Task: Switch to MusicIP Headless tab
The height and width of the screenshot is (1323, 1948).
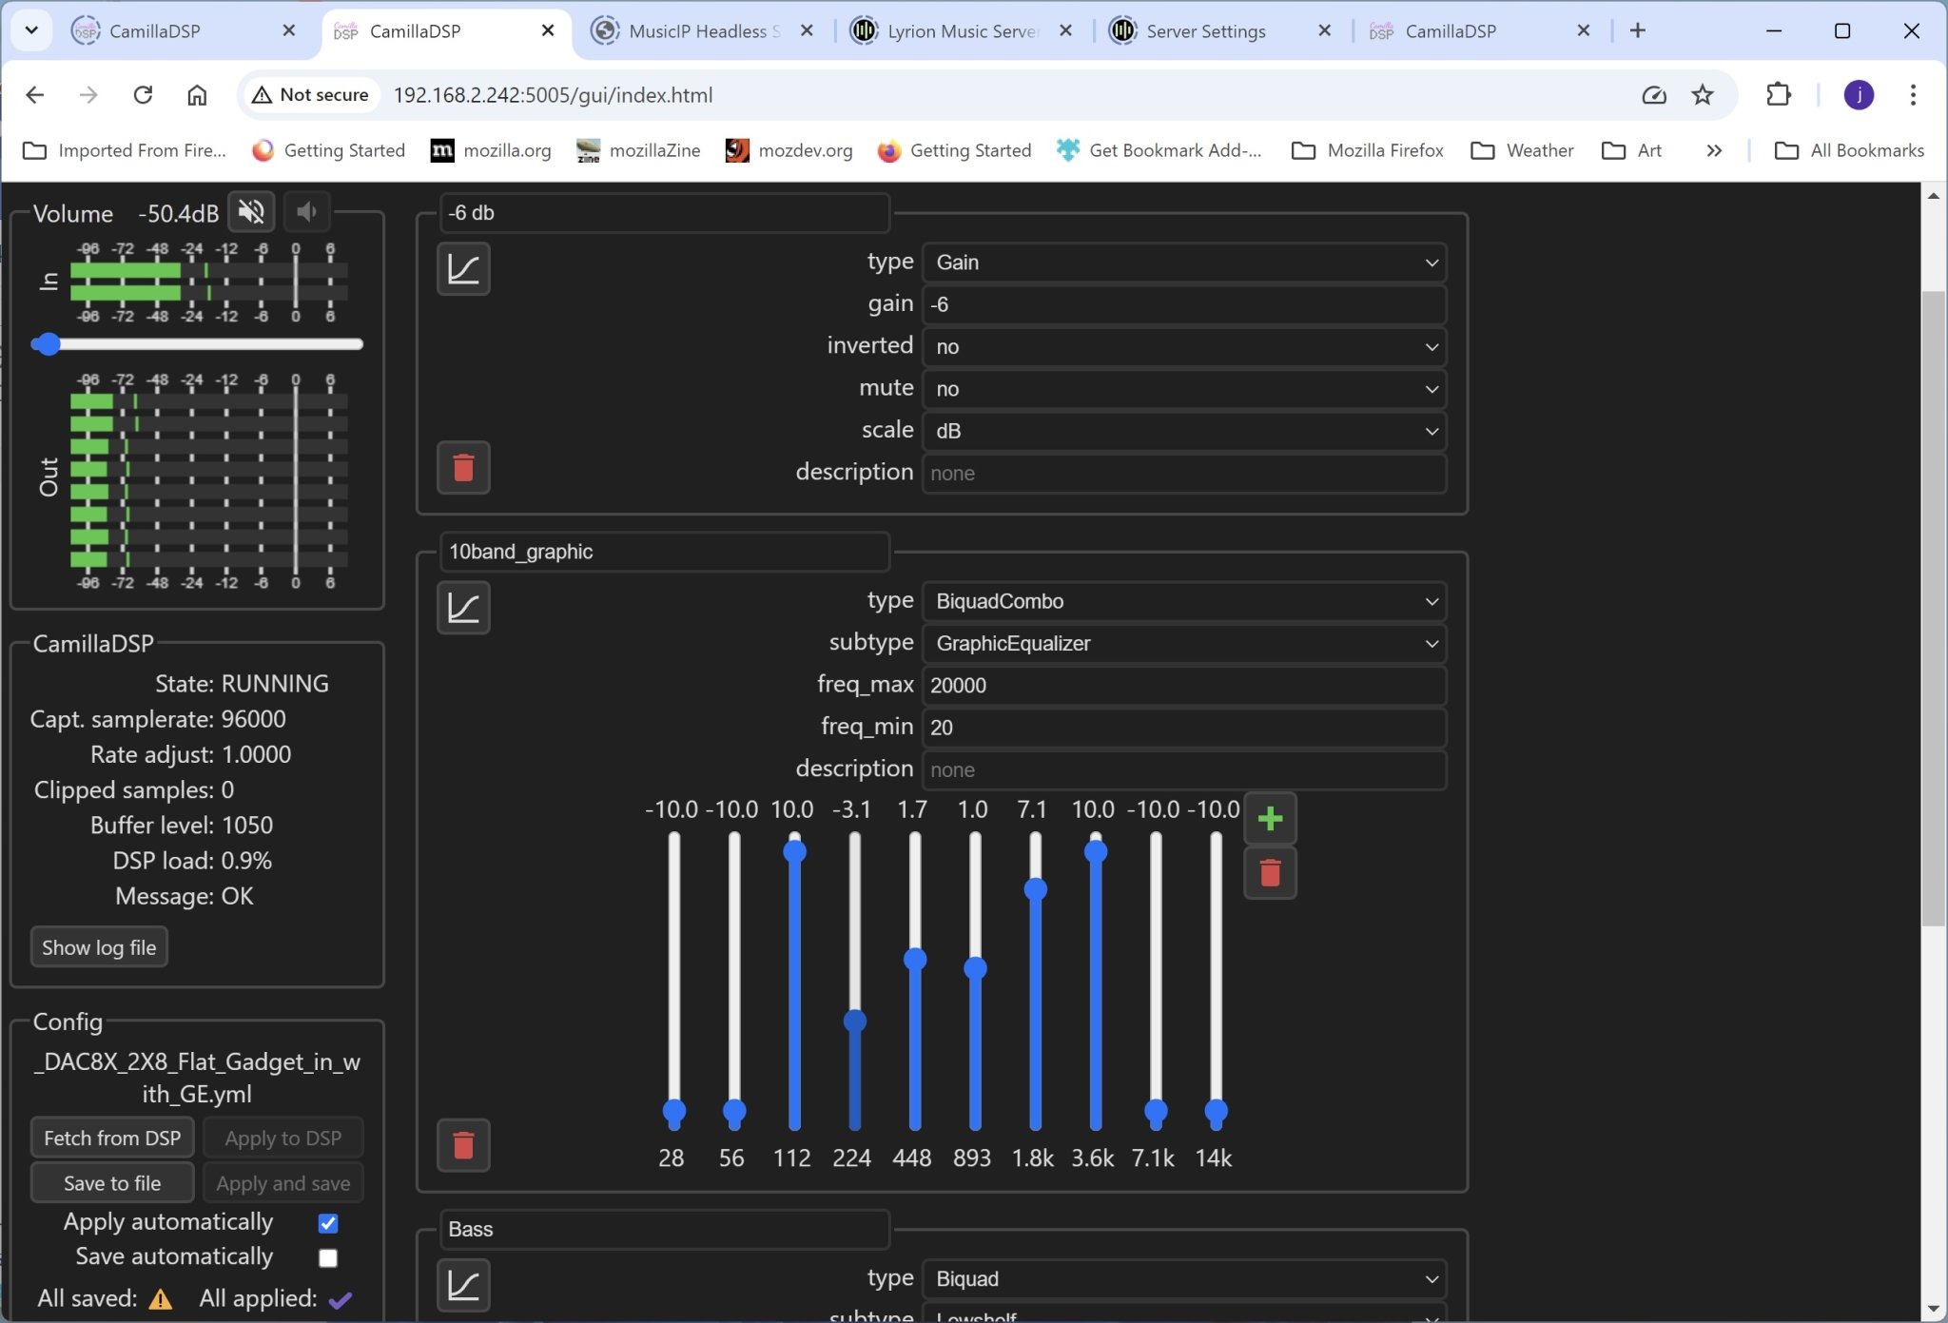Action: point(702,30)
